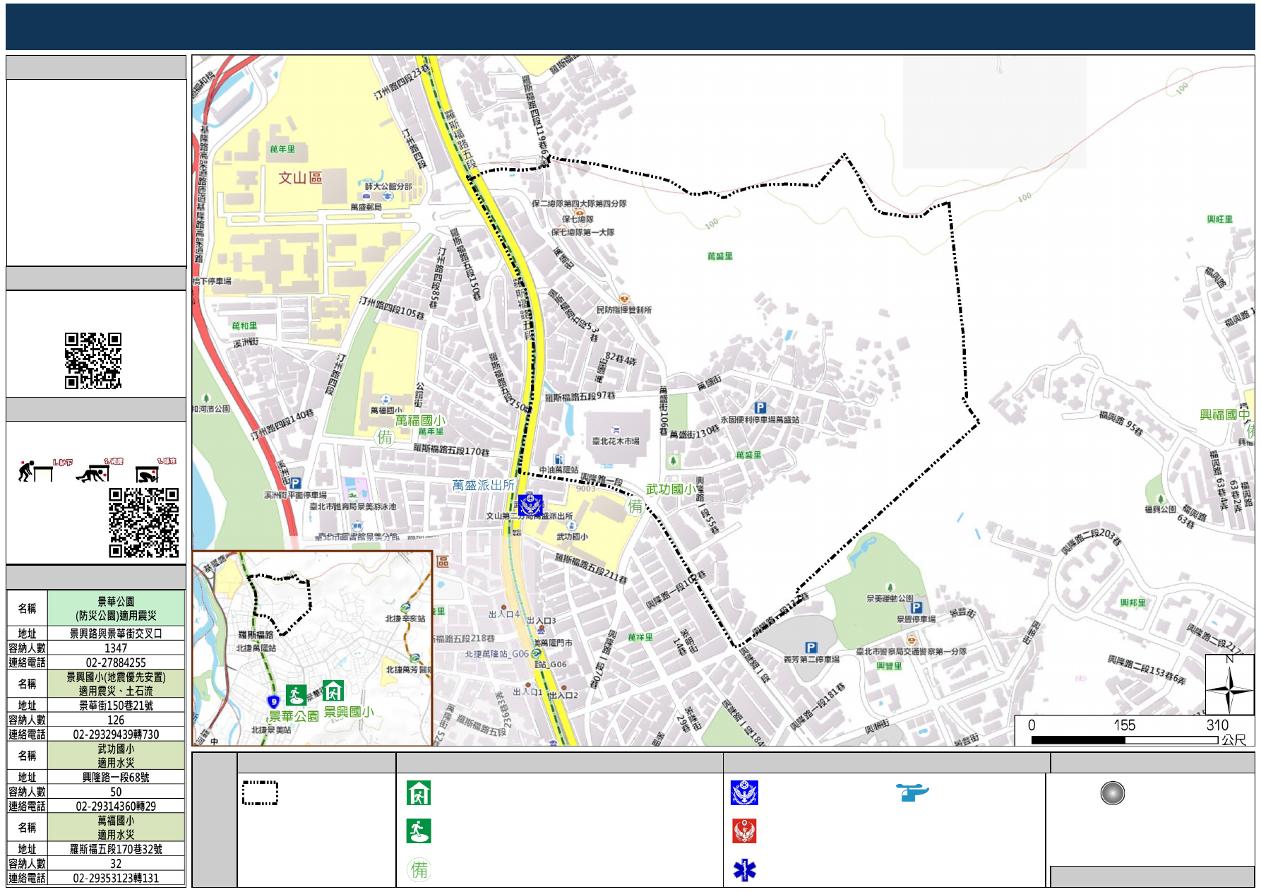1261x892 pixels.
Task: Click the green running-person evacuation icon in the legend
Action: (419, 831)
